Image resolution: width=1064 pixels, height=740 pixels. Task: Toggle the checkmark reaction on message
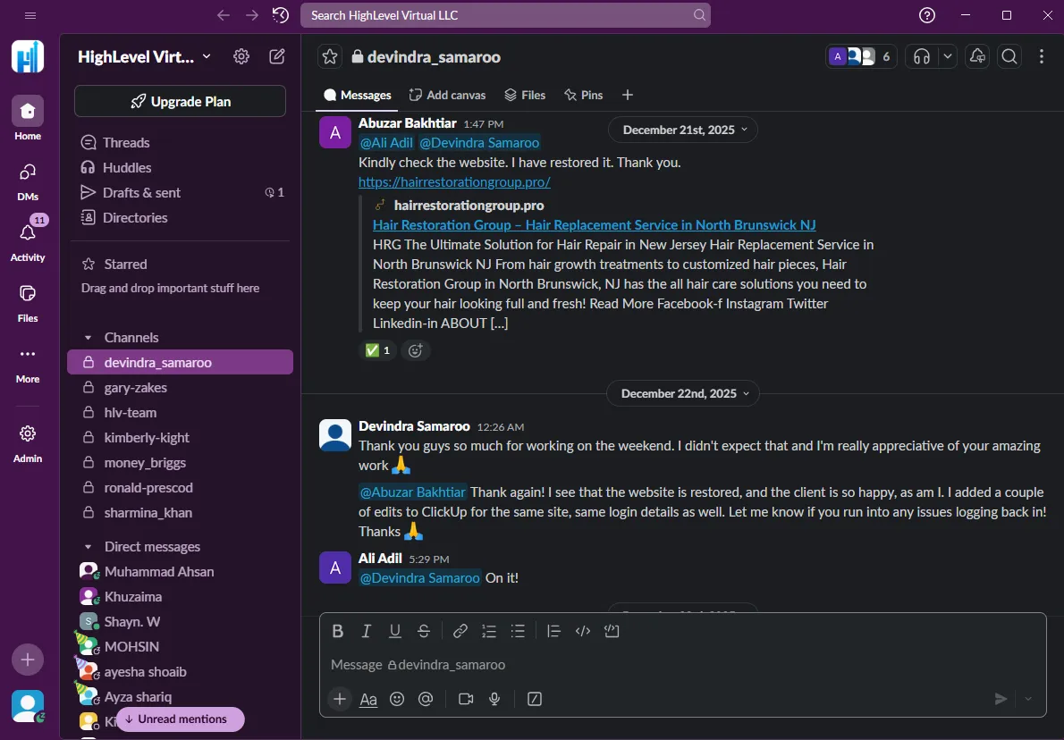(377, 350)
